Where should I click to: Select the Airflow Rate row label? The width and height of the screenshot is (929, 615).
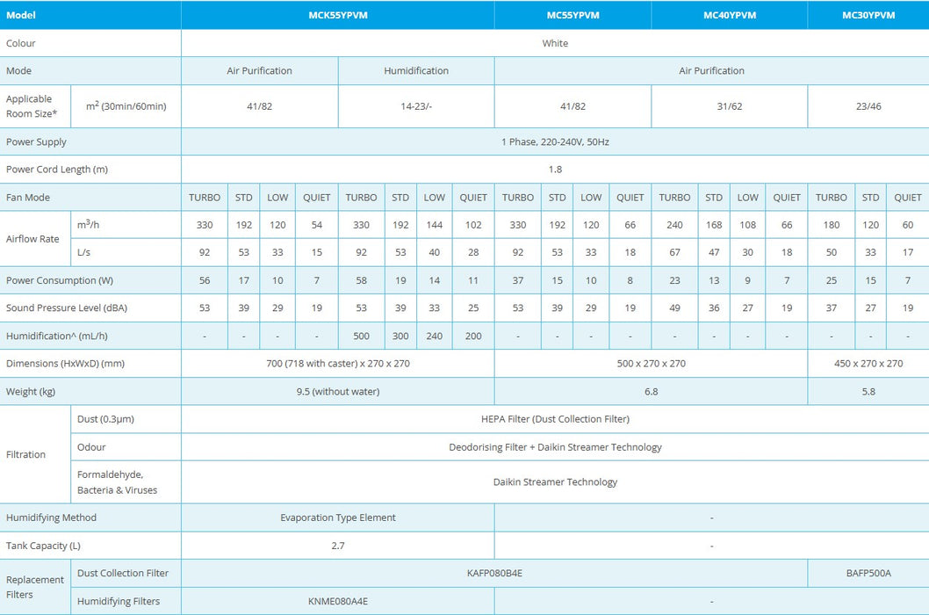(x=33, y=238)
